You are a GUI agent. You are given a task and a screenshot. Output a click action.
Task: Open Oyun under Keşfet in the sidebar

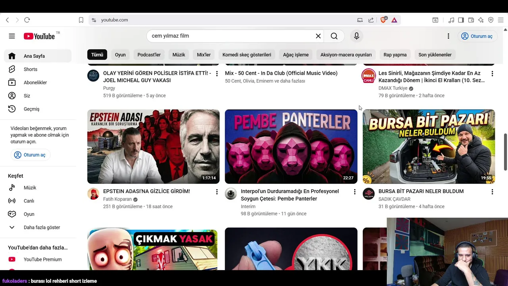click(x=38, y=214)
